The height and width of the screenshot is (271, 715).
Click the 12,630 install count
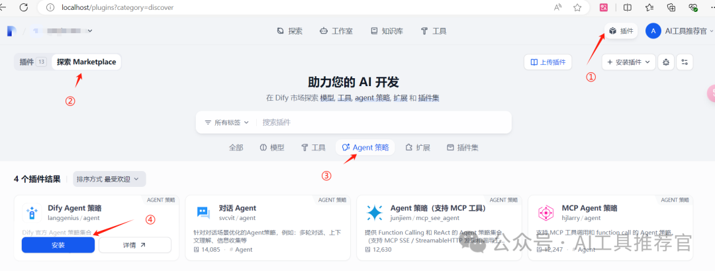[x=379, y=250]
